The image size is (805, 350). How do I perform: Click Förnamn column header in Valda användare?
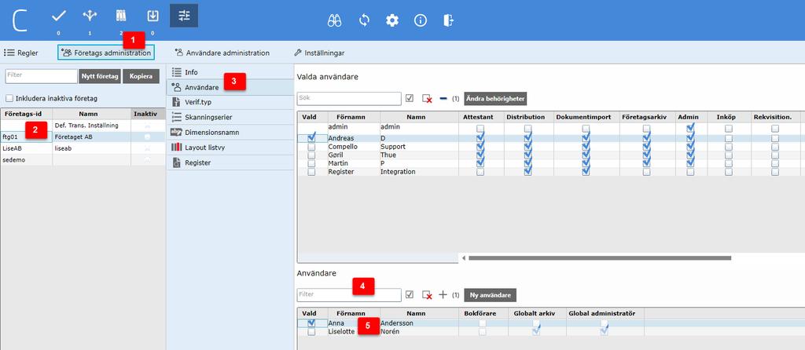(352, 117)
